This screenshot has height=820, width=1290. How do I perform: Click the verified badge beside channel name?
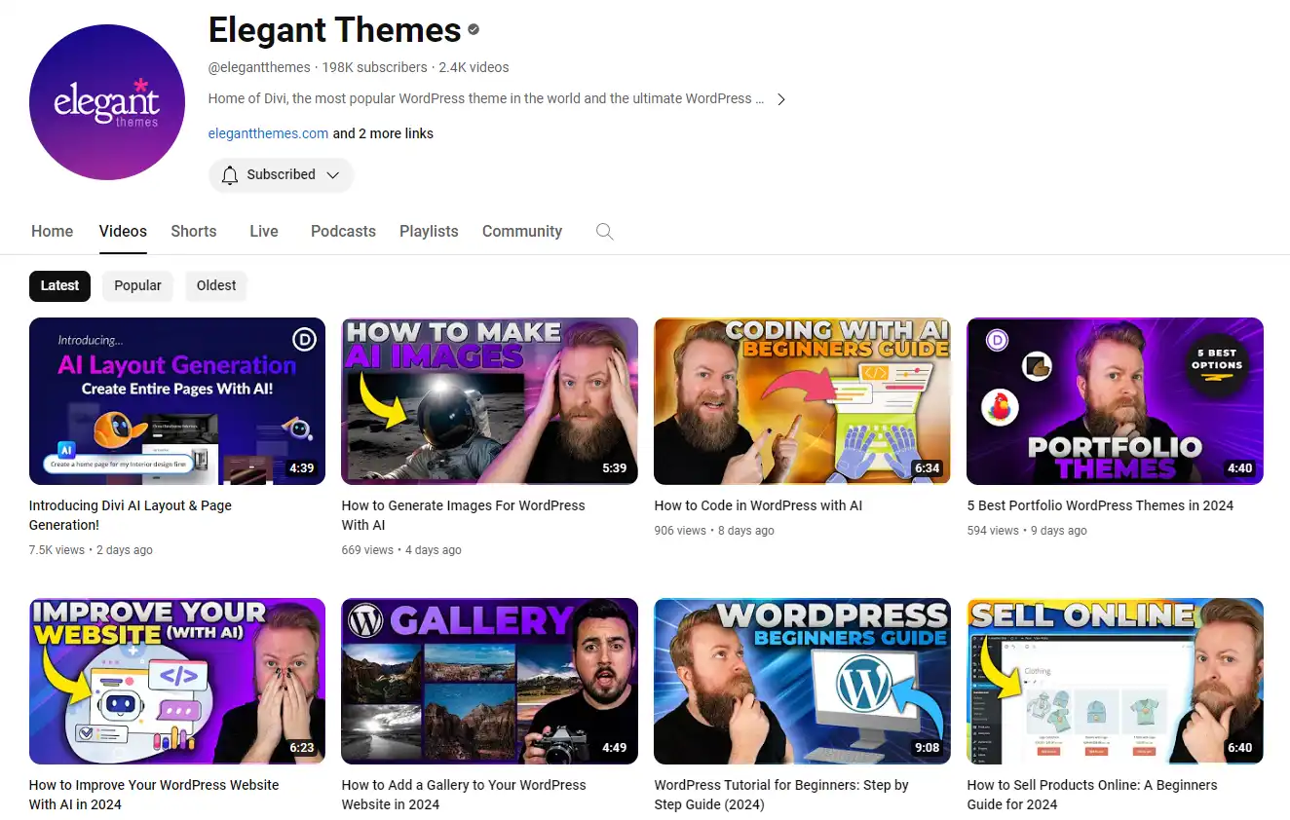(x=474, y=30)
